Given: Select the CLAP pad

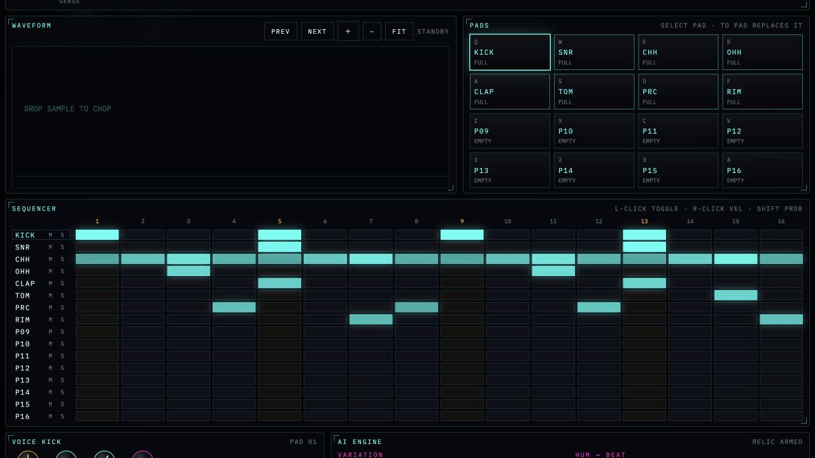Looking at the screenshot, I should [510, 92].
